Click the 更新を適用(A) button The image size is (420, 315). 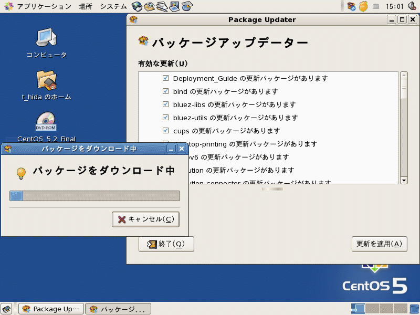click(x=379, y=244)
